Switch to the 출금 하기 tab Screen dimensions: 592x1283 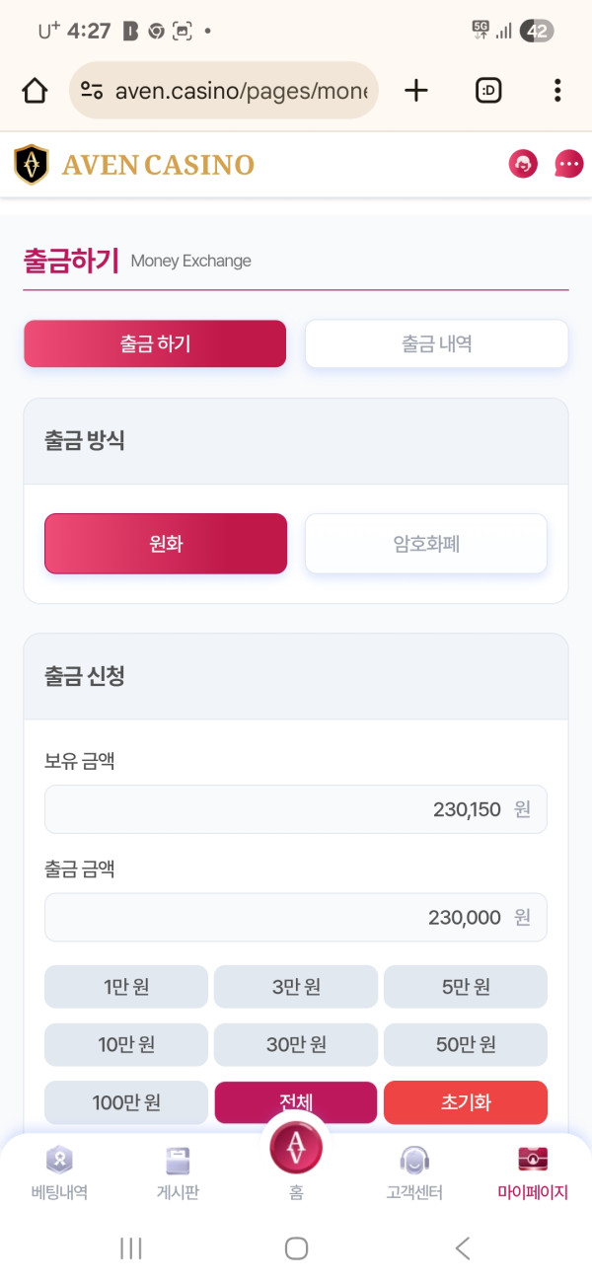click(x=155, y=343)
